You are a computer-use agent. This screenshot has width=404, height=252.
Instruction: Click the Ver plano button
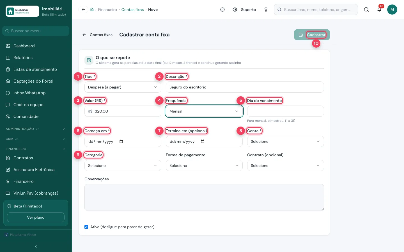coord(36,217)
